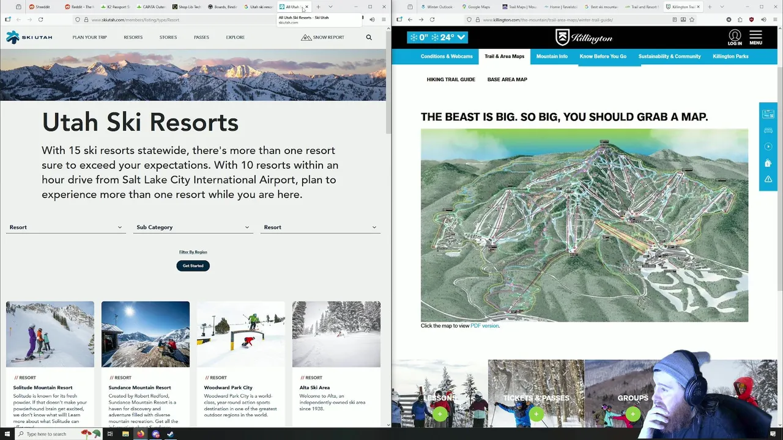The height and width of the screenshot is (440, 783).
Task: Switch to Conditions & Webcams tab
Action: click(x=447, y=56)
